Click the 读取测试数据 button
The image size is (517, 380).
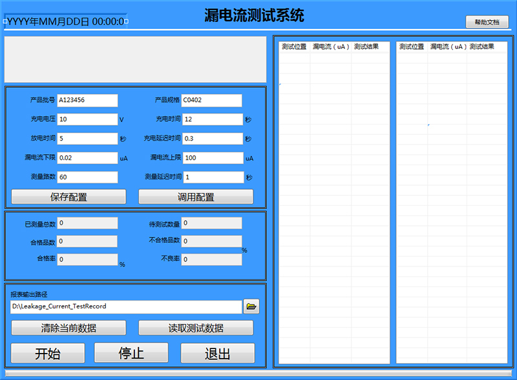point(196,328)
